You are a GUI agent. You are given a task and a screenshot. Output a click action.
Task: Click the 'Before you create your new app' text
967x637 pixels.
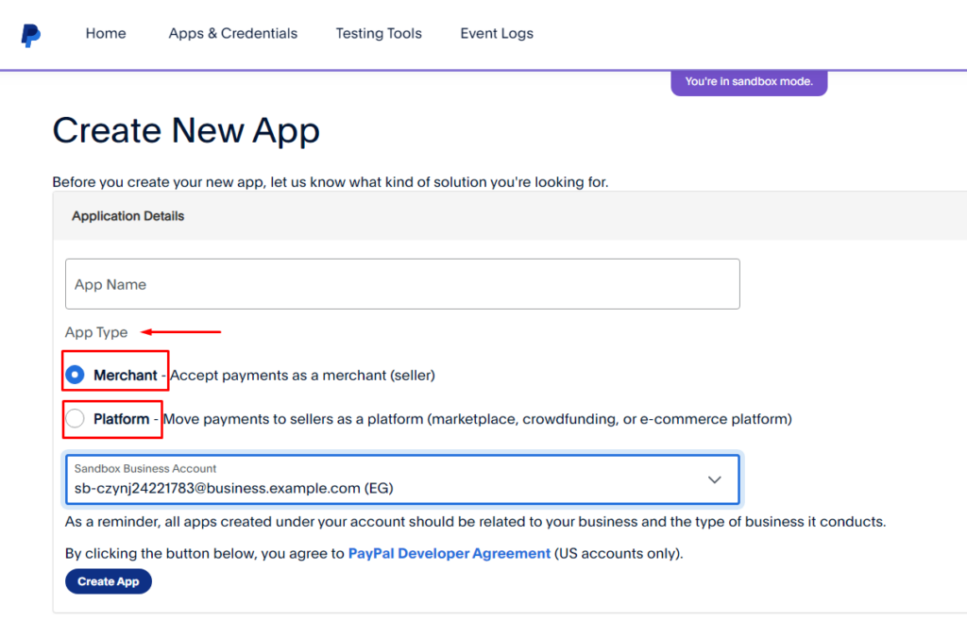pyautogui.click(x=331, y=182)
